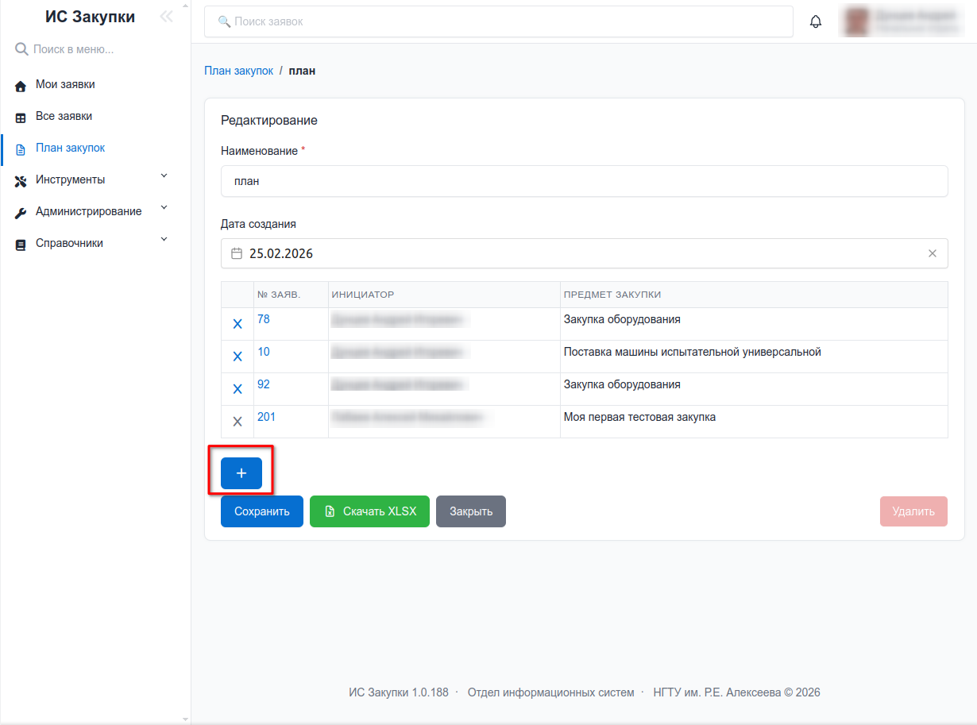The image size is (977, 725).
Task: Add a request with the plus button
Action: coord(241,473)
